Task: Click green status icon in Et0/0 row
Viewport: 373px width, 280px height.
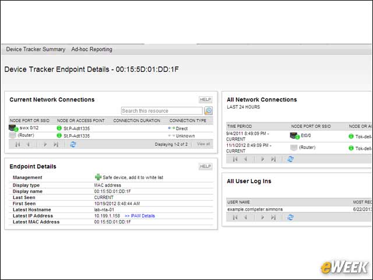Action: (351, 136)
